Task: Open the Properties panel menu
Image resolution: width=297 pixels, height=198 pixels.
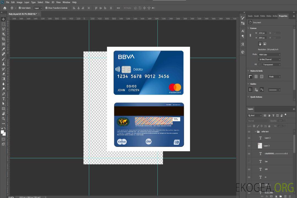Action: pos(294,16)
